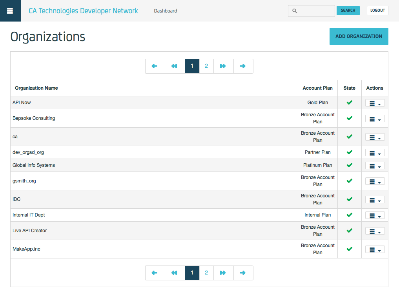Jump to first page using top rewind icon
The image size is (399, 289).
(175, 66)
